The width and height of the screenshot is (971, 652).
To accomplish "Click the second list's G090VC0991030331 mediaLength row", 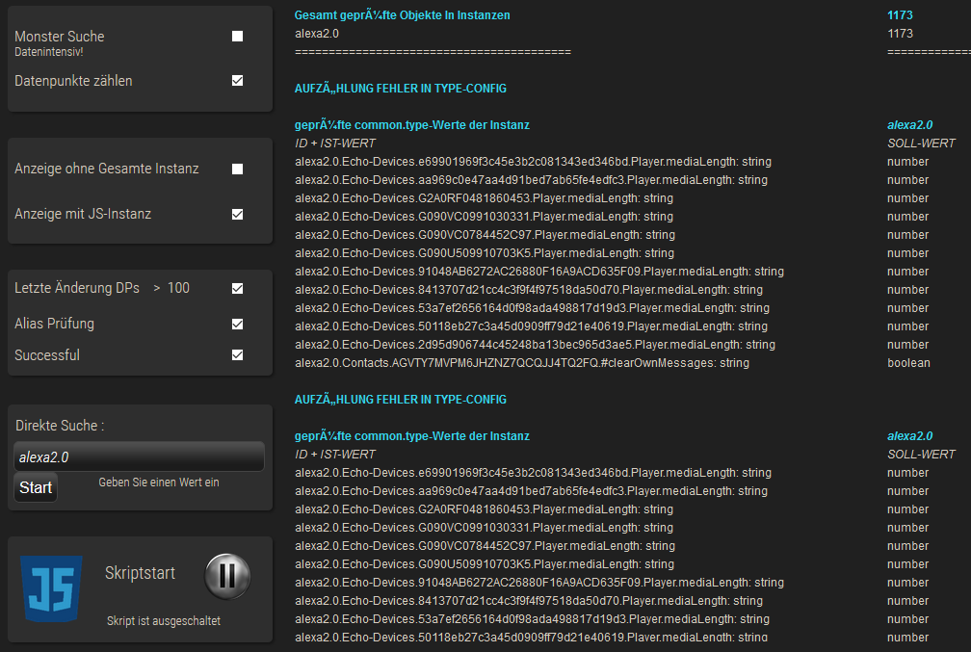I will (x=484, y=528).
